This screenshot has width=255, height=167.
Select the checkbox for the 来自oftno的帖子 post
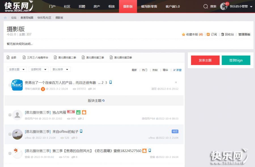tap(10, 134)
